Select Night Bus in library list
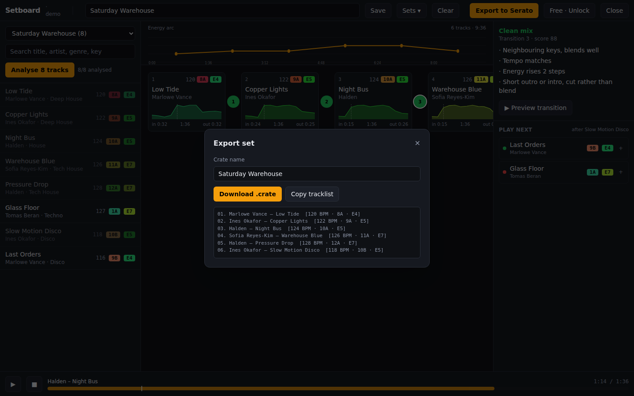Screen dimensions: 634x396 click(x=70, y=141)
